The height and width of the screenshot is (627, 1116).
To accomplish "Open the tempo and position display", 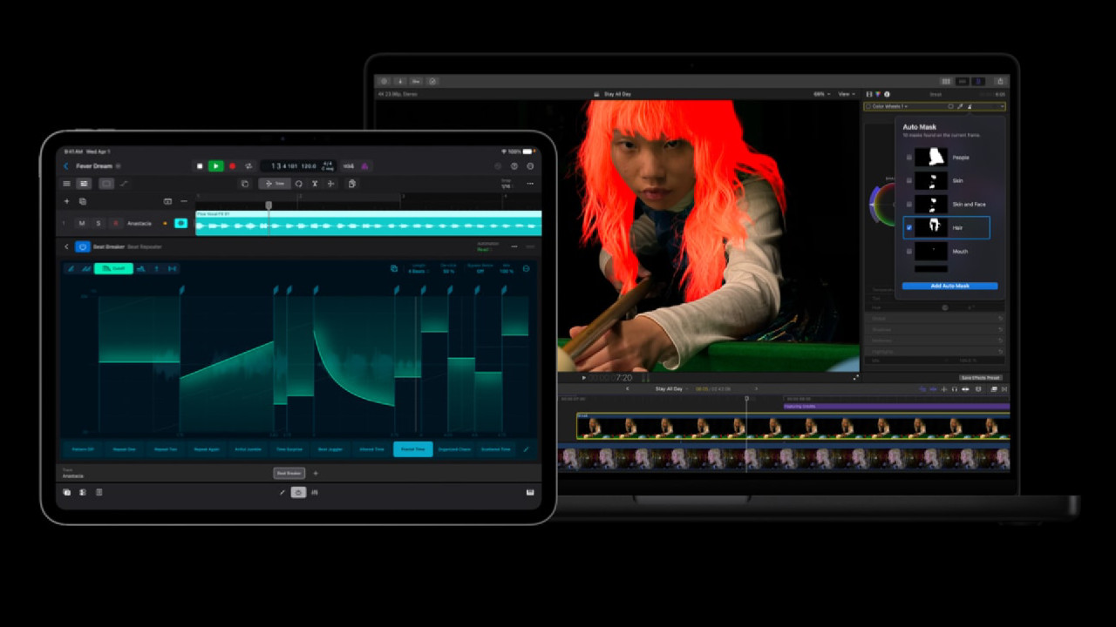I will point(297,166).
